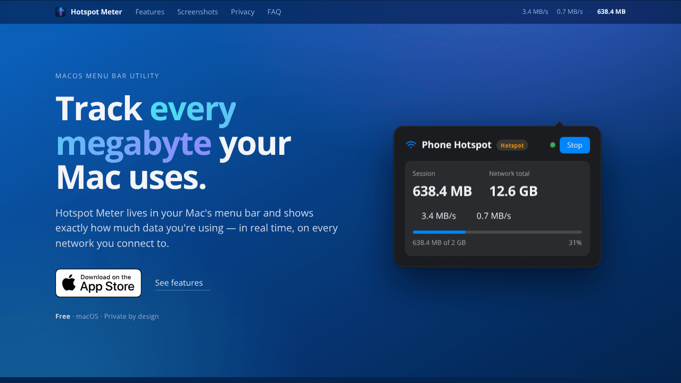Image resolution: width=681 pixels, height=383 pixels.
Task: Click the large 638.4 MB session value
Action: point(442,191)
